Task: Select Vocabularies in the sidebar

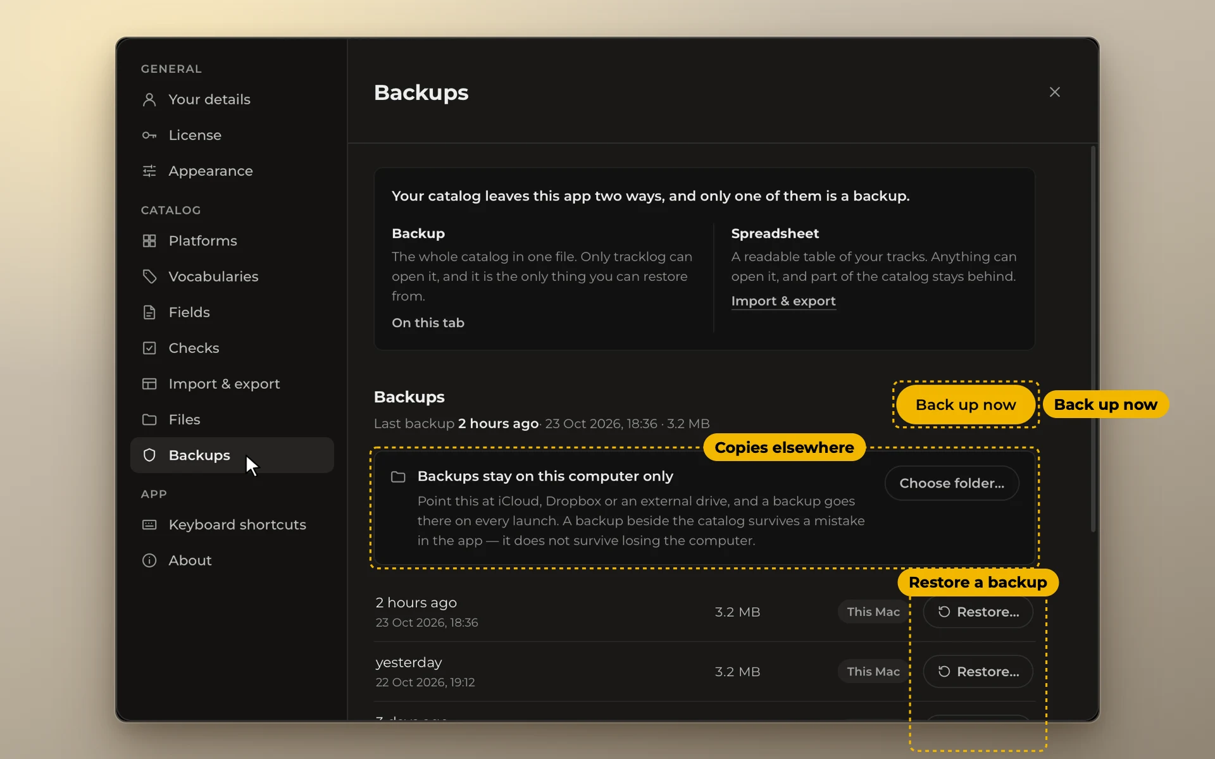Action: [232, 276]
